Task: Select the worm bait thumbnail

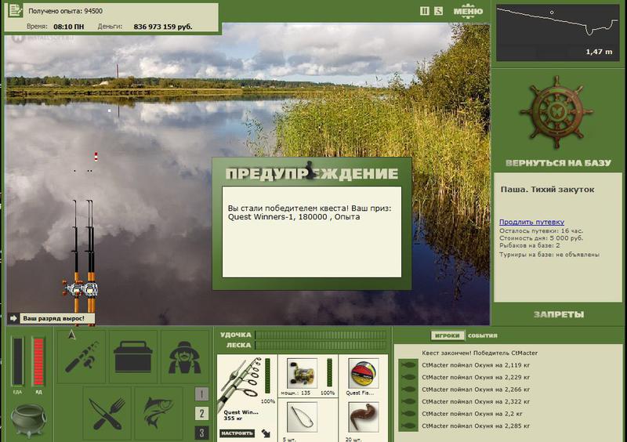Action: pyautogui.click(x=363, y=417)
